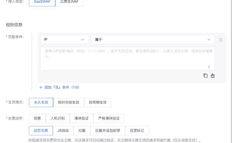Select 滑块验证 action
The width and height of the screenshot is (232, 143).
[x=82, y=118]
